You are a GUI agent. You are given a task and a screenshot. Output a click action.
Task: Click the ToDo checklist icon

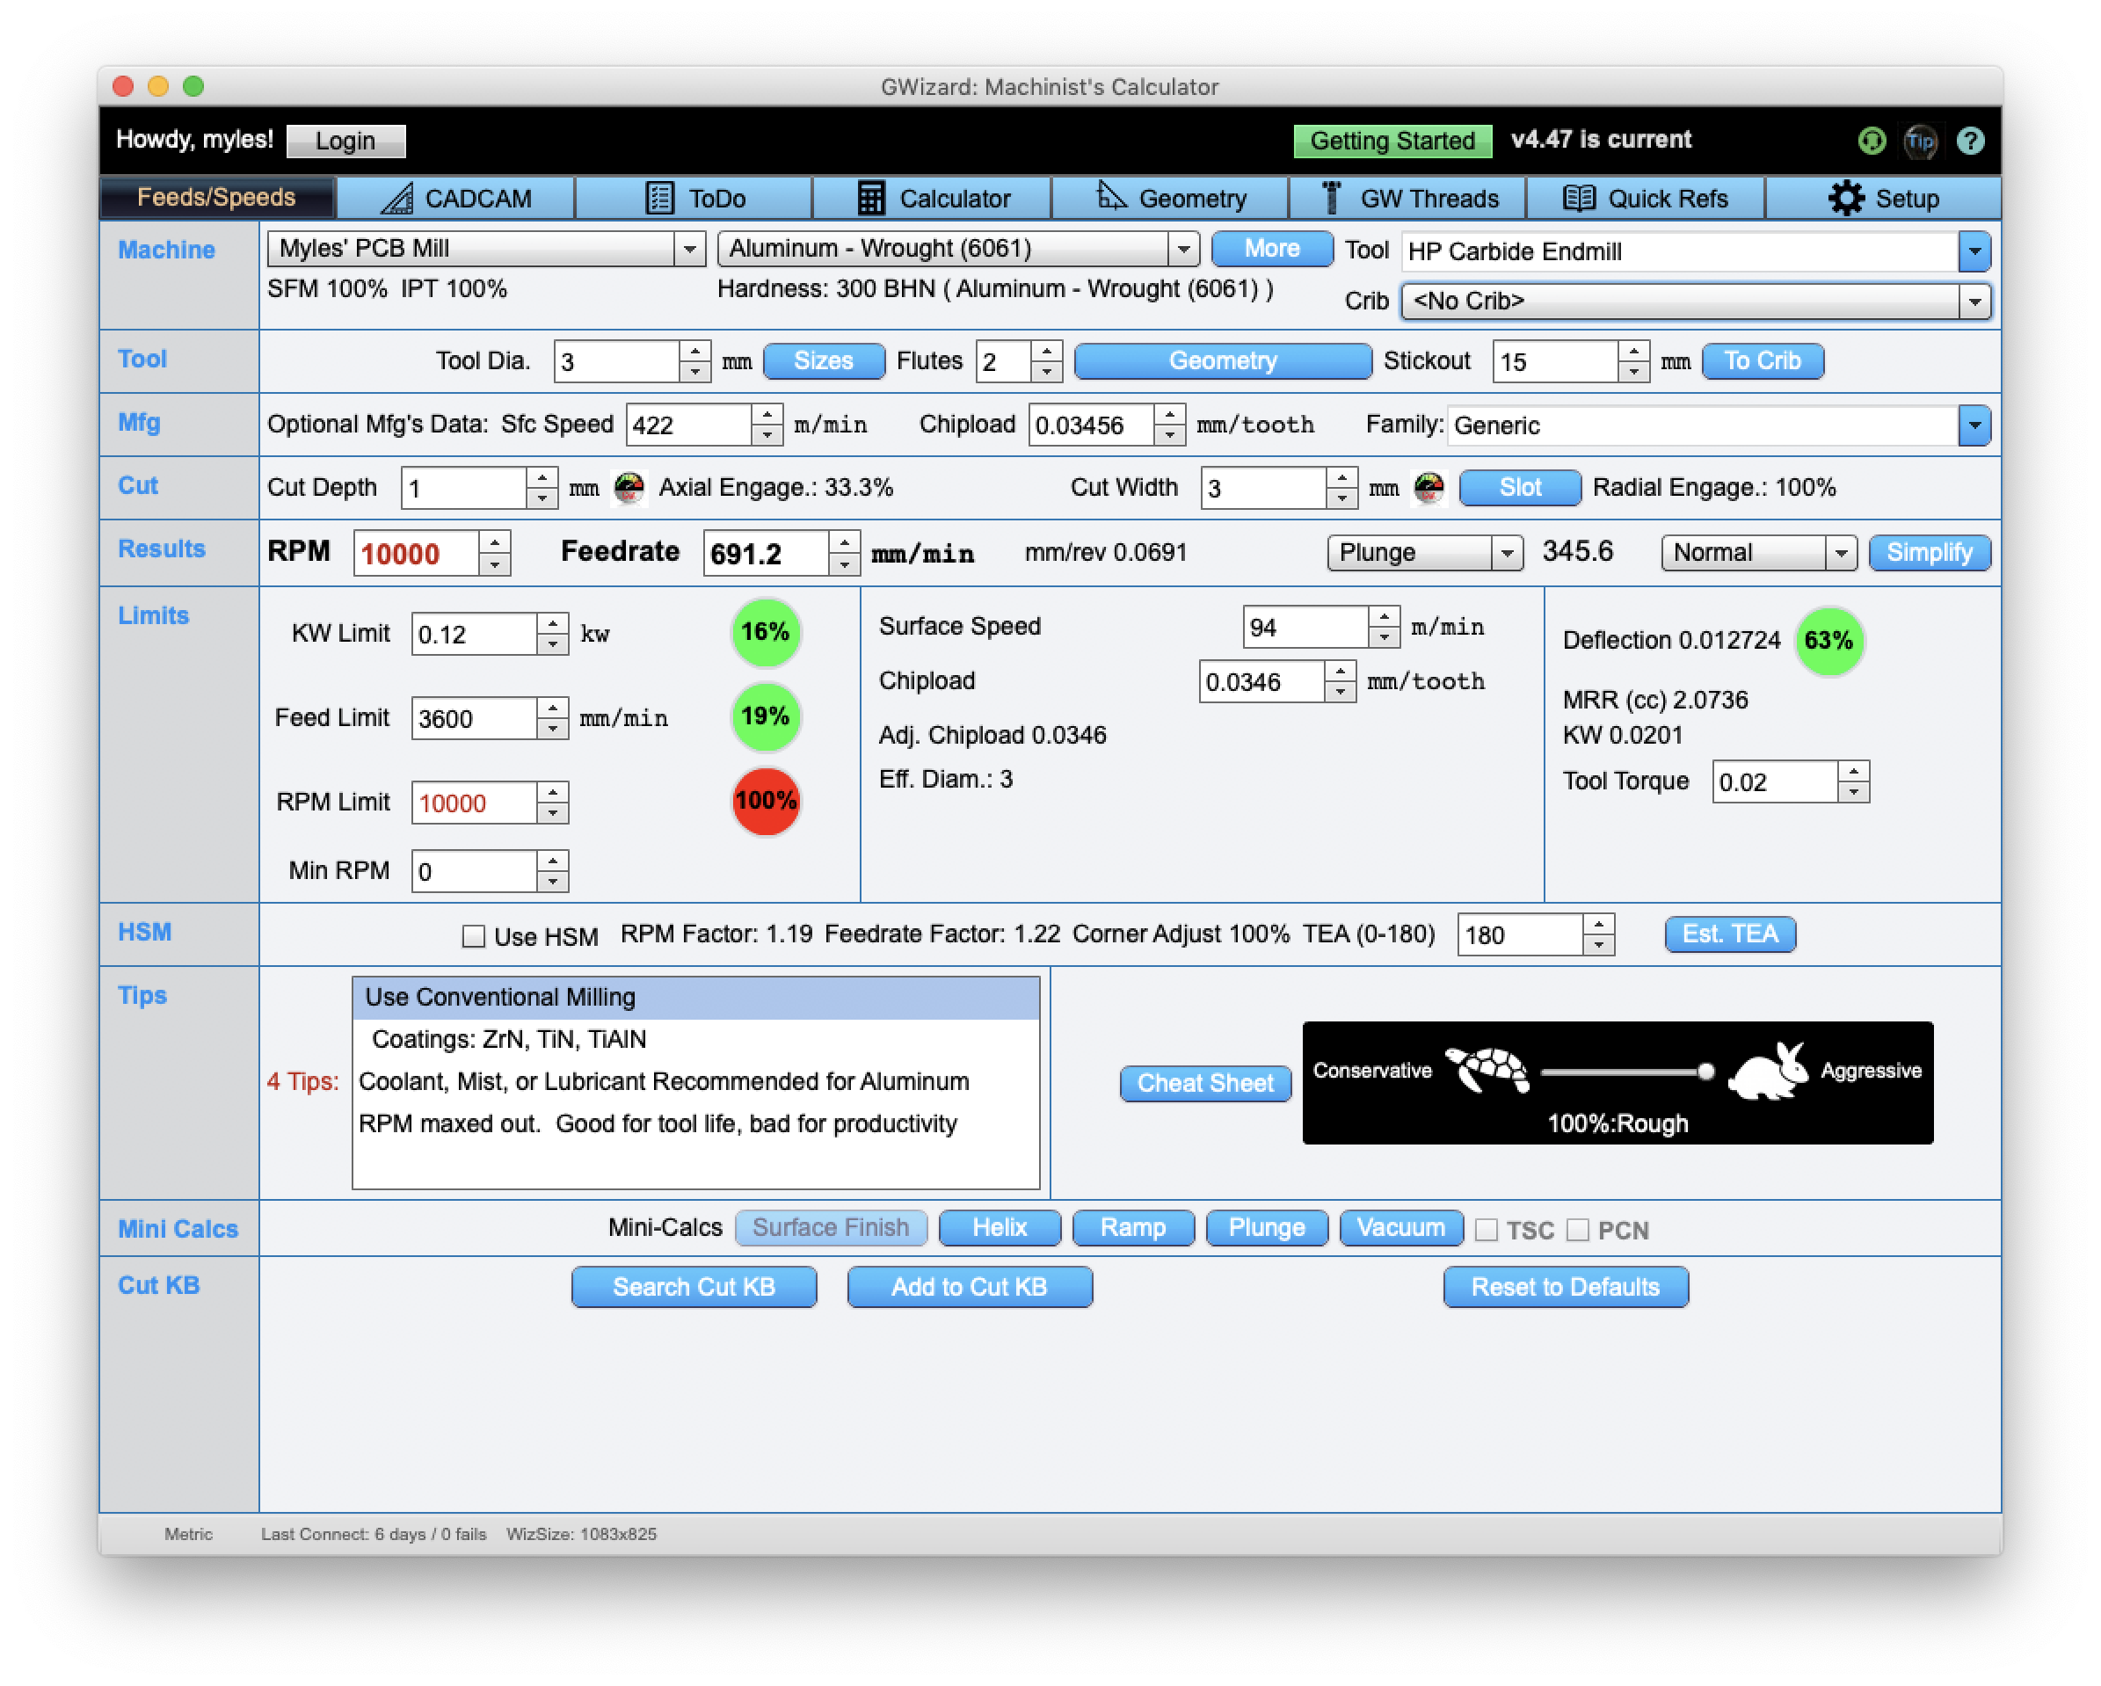[659, 198]
